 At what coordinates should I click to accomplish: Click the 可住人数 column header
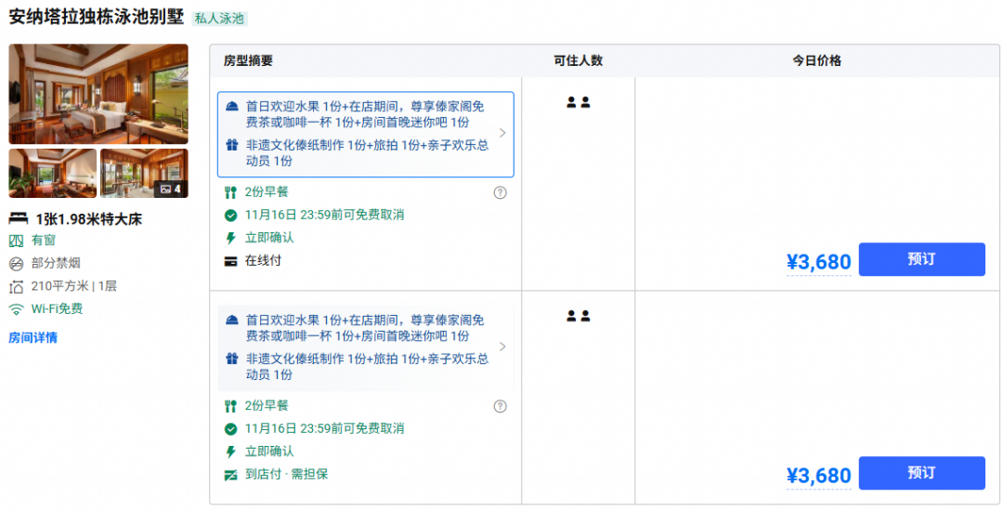(579, 61)
